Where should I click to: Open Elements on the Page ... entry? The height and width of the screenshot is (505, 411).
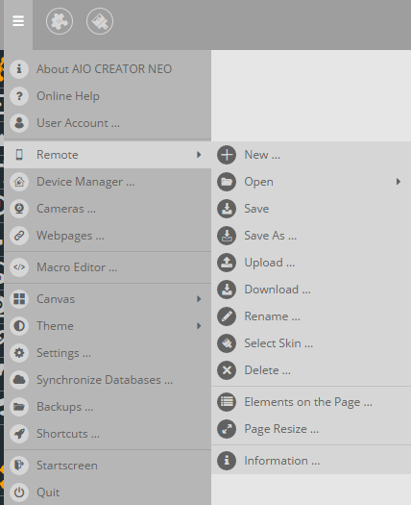click(x=311, y=402)
